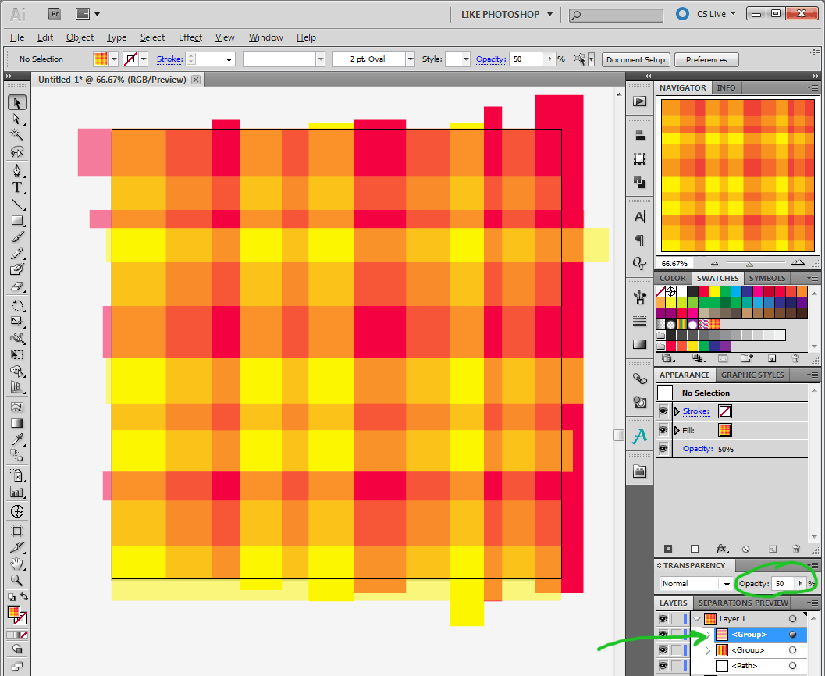The height and width of the screenshot is (676, 825).
Task: Expand the Stroke row in Appearance
Action: [x=677, y=411]
